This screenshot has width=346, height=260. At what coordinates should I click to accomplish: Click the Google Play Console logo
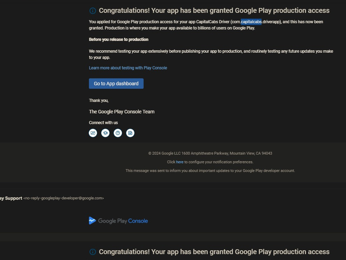(x=118, y=220)
